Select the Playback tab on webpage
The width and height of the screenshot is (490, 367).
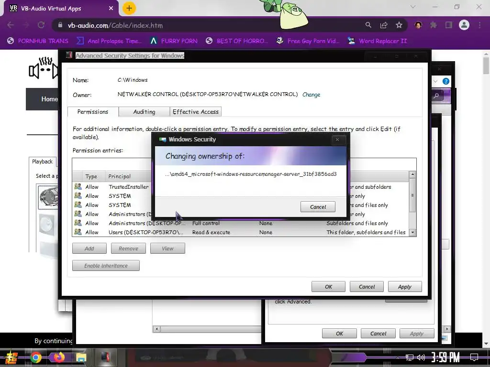coord(43,162)
